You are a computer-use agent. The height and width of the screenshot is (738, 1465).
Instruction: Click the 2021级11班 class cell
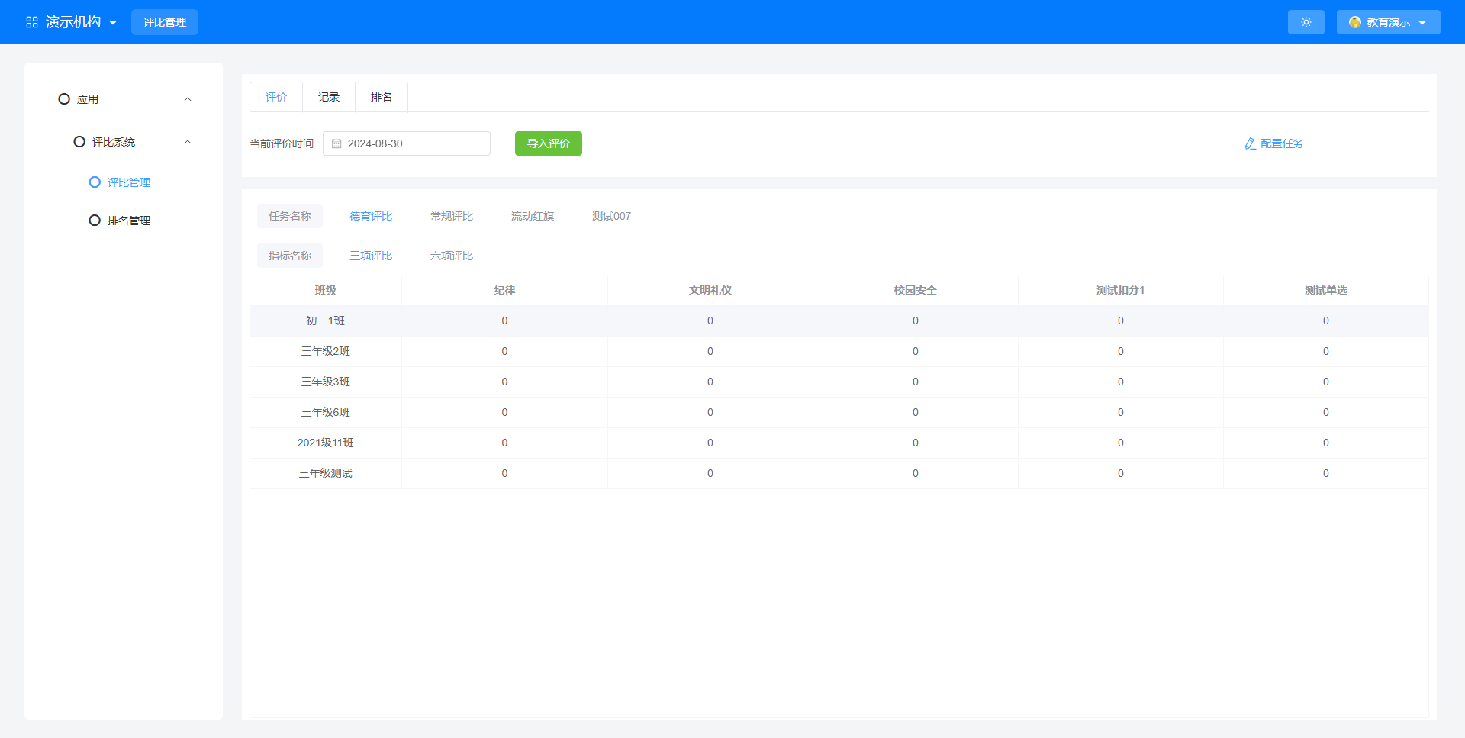pos(326,443)
